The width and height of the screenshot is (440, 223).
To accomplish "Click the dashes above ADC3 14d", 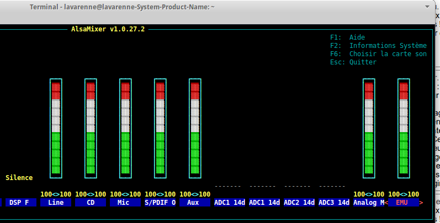I will tap(332, 186).
